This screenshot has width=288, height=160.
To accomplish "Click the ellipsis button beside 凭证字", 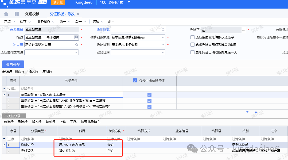I will (x=243, y=30).
